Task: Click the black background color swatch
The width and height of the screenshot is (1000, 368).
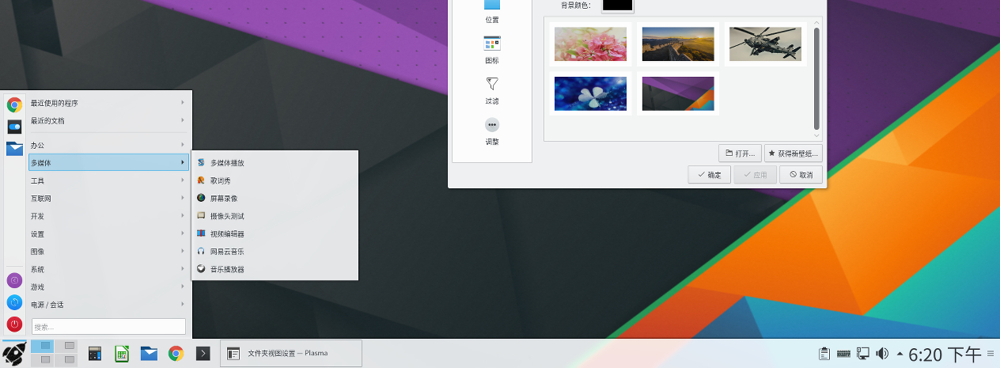Action: click(x=617, y=5)
